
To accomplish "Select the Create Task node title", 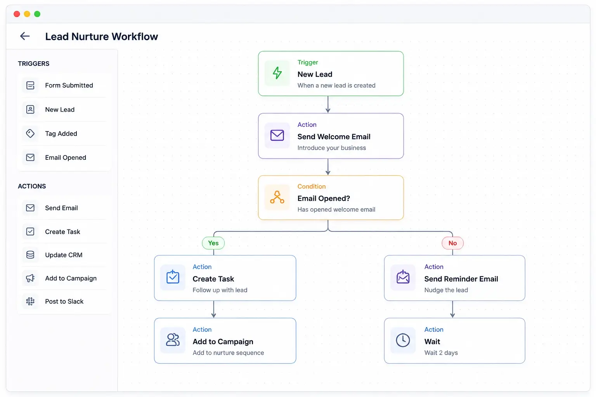I will pos(213,279).
